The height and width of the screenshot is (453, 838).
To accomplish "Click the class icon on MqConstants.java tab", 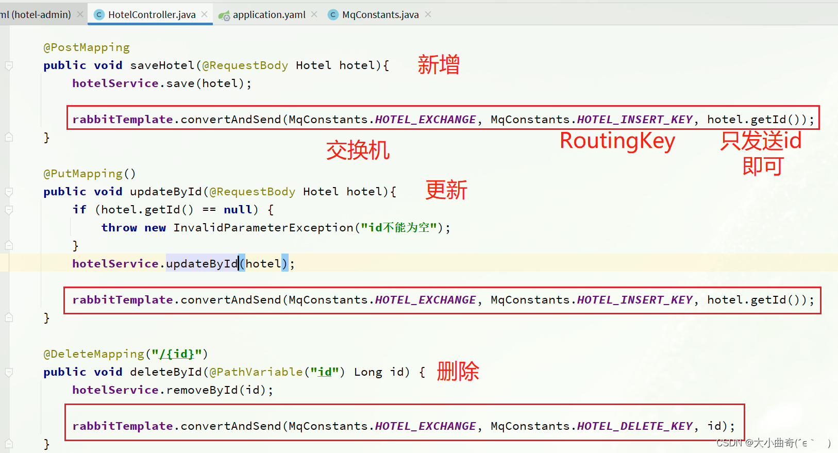I will (x=333, y=15).
